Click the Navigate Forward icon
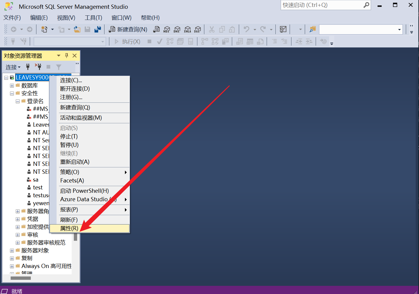 30,29
